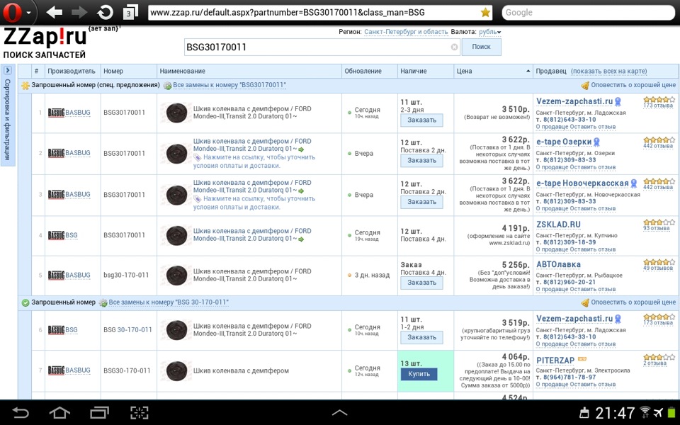Open the 49 отзывов reviews for АВТОлавка
Screen dimensions: 680x425
pos(658,268)
